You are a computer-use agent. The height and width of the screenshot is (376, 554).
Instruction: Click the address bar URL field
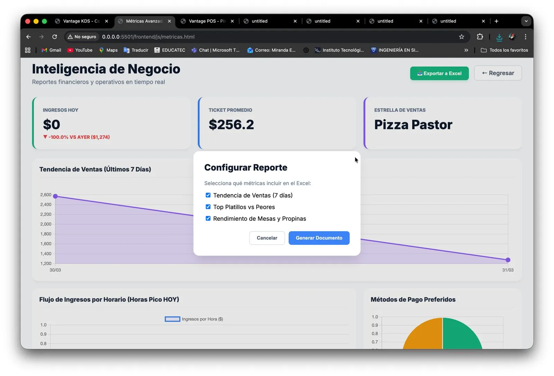(x=242, y=37)
